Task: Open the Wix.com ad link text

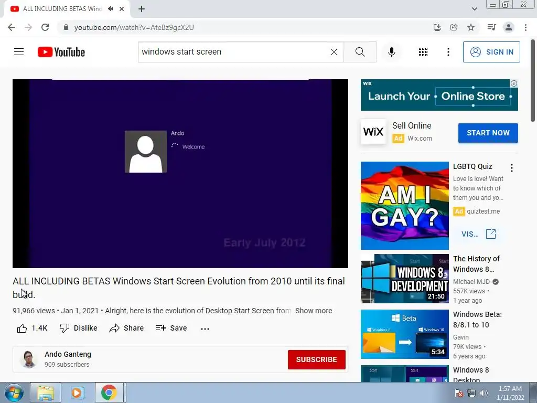Action: click(x=420, y=139)
